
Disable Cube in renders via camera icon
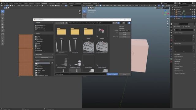(194, 13)
